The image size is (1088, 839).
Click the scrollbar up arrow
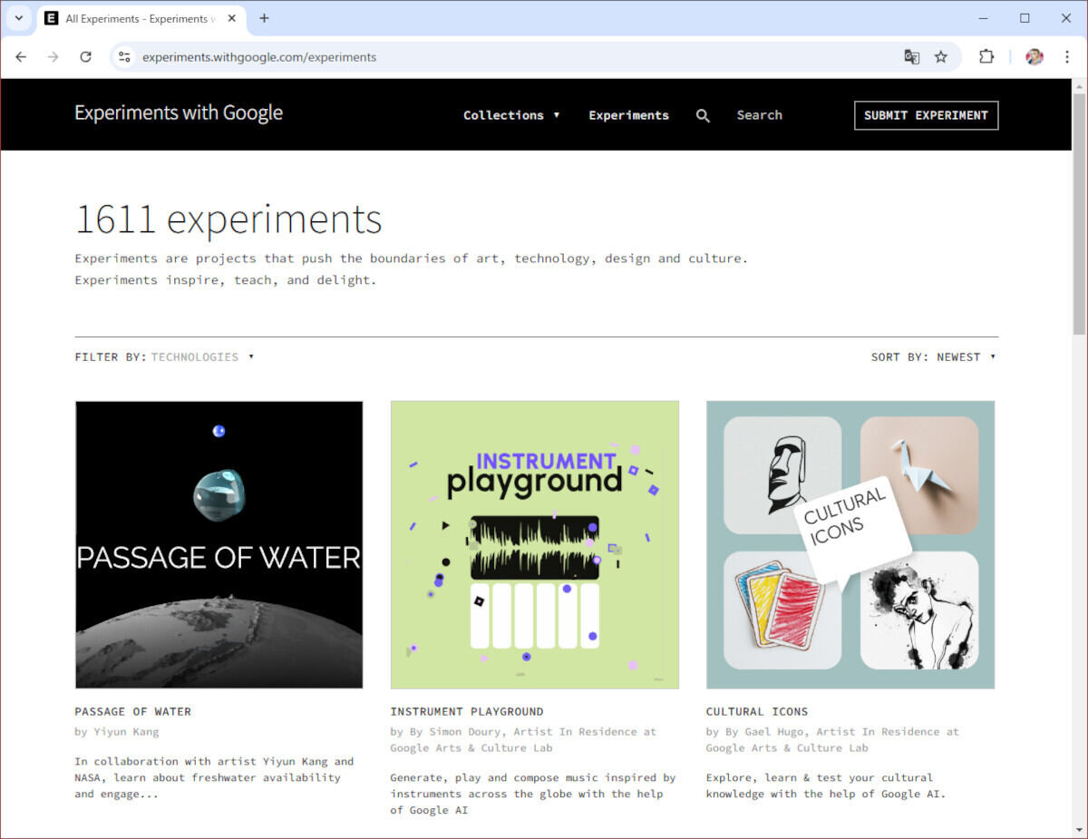tap(1079, 85)
